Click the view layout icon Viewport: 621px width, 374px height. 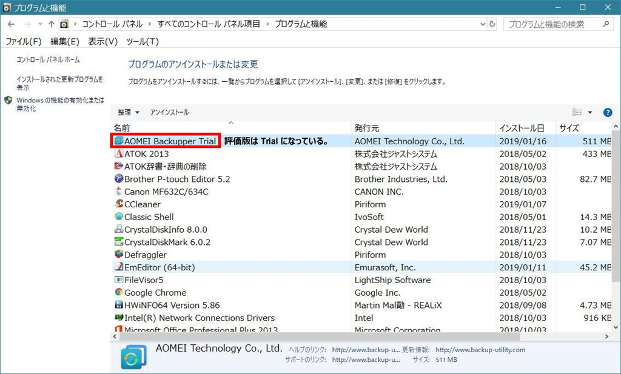click(x=577, y=112)
